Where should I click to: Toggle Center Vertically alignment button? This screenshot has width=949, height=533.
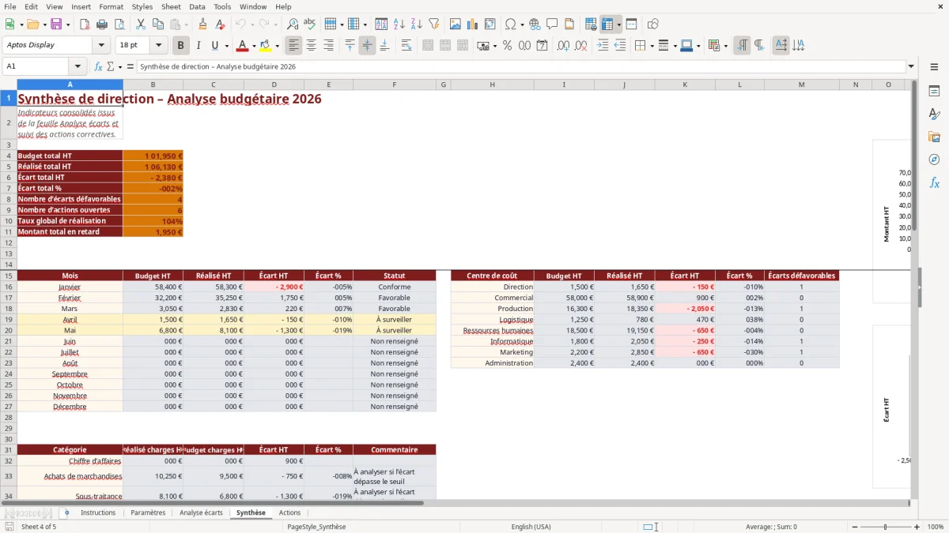(367, 46)
